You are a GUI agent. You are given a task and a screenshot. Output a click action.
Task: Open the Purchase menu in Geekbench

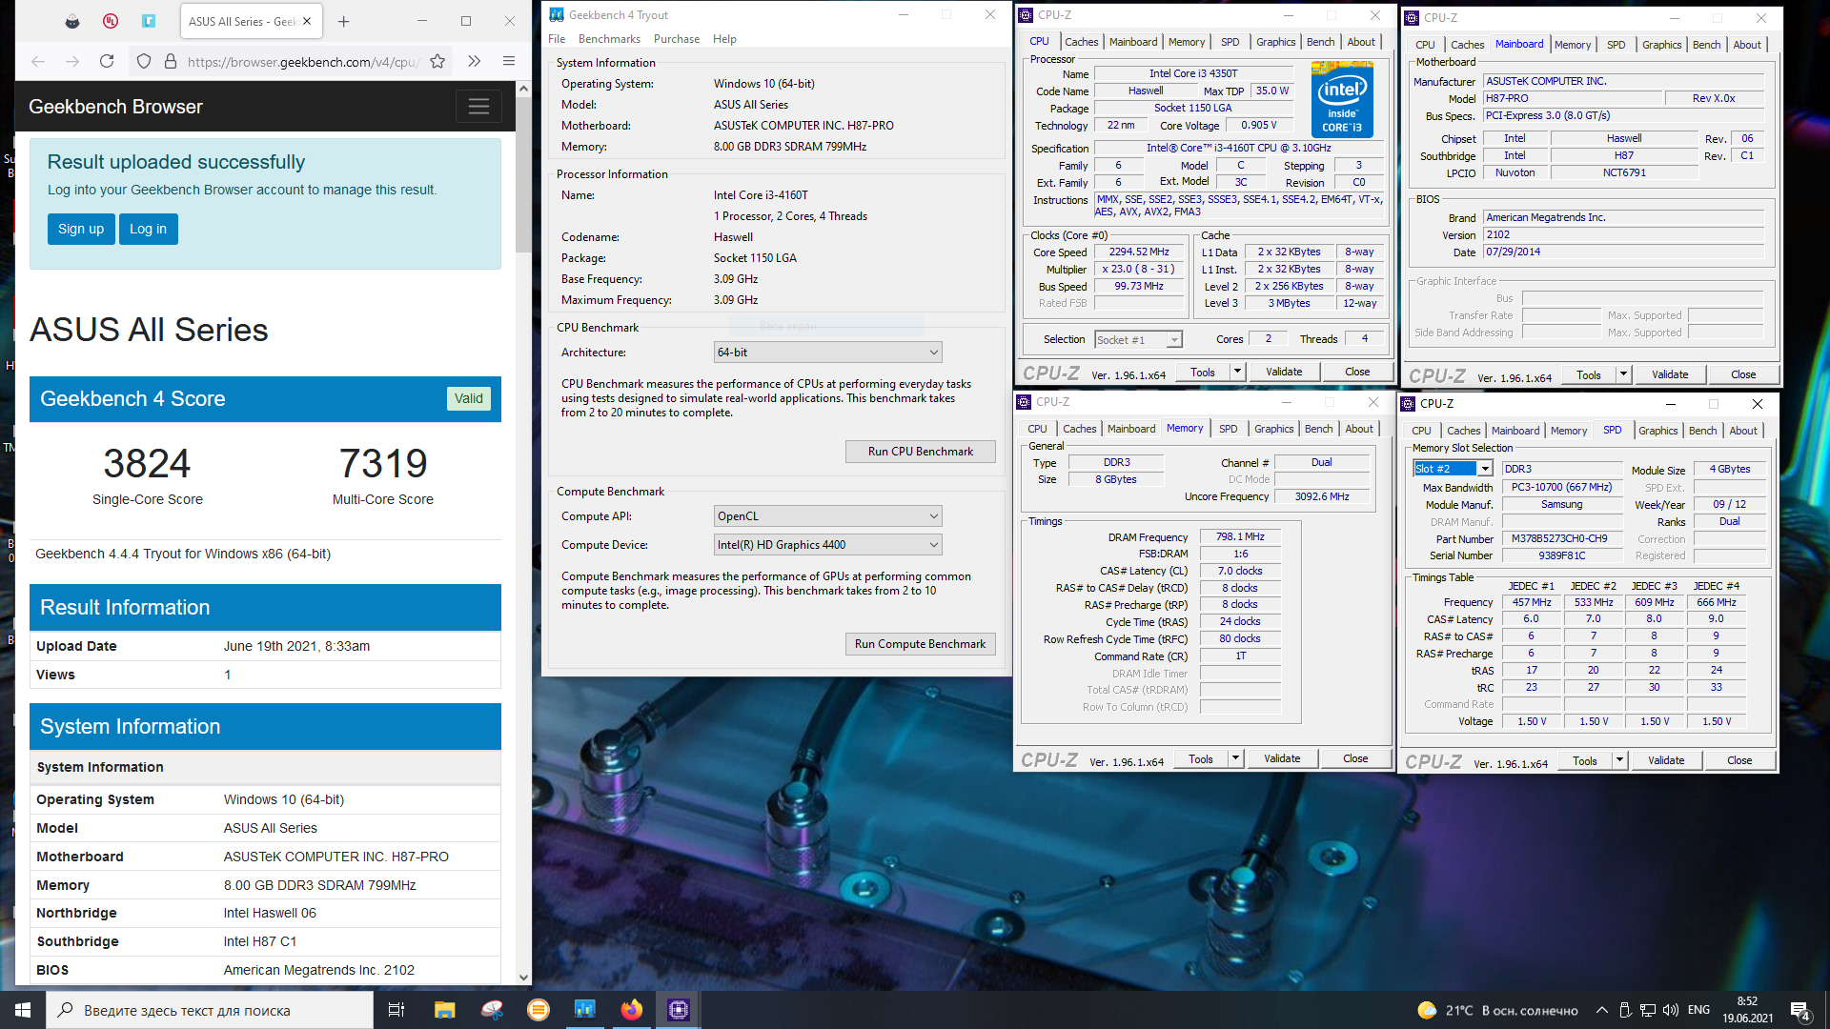pos(677,39)
